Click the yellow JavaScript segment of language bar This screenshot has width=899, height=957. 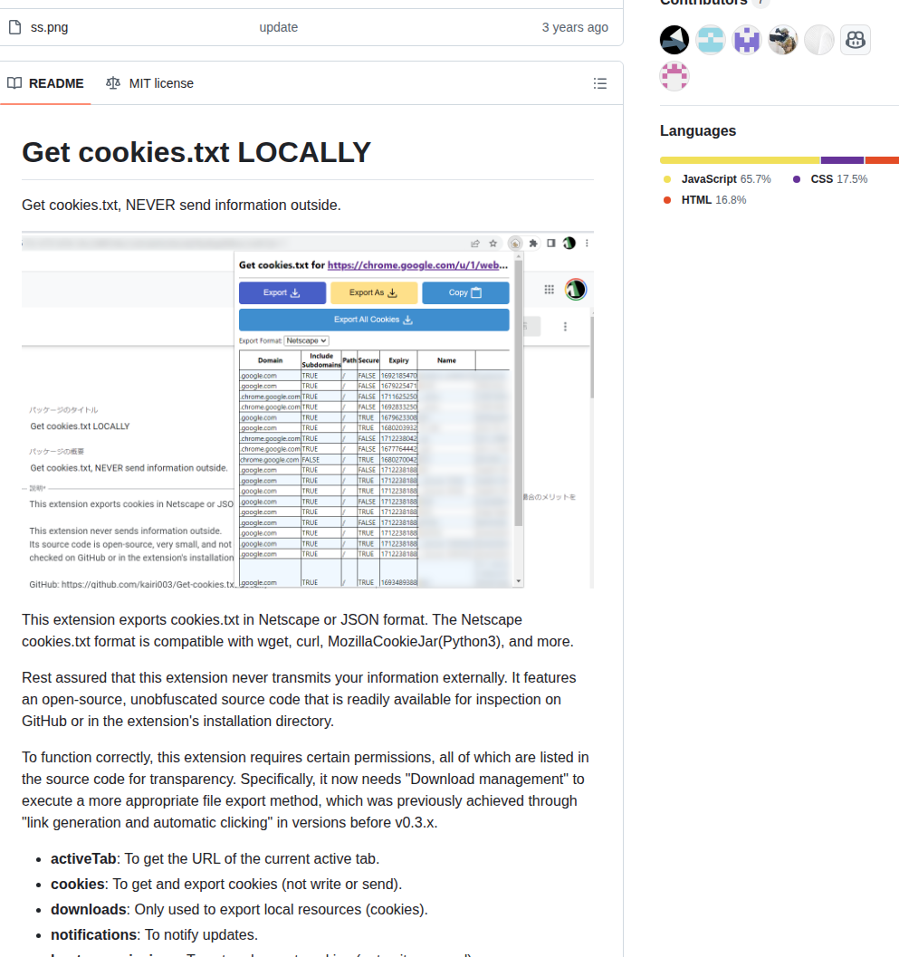pos(740,160)
